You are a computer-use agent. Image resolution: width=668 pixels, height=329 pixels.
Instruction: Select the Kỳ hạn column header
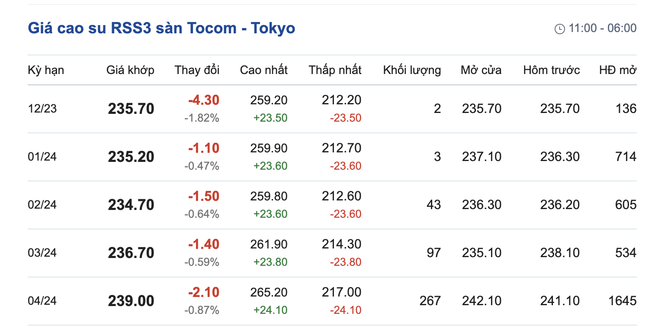pos(46,70)
